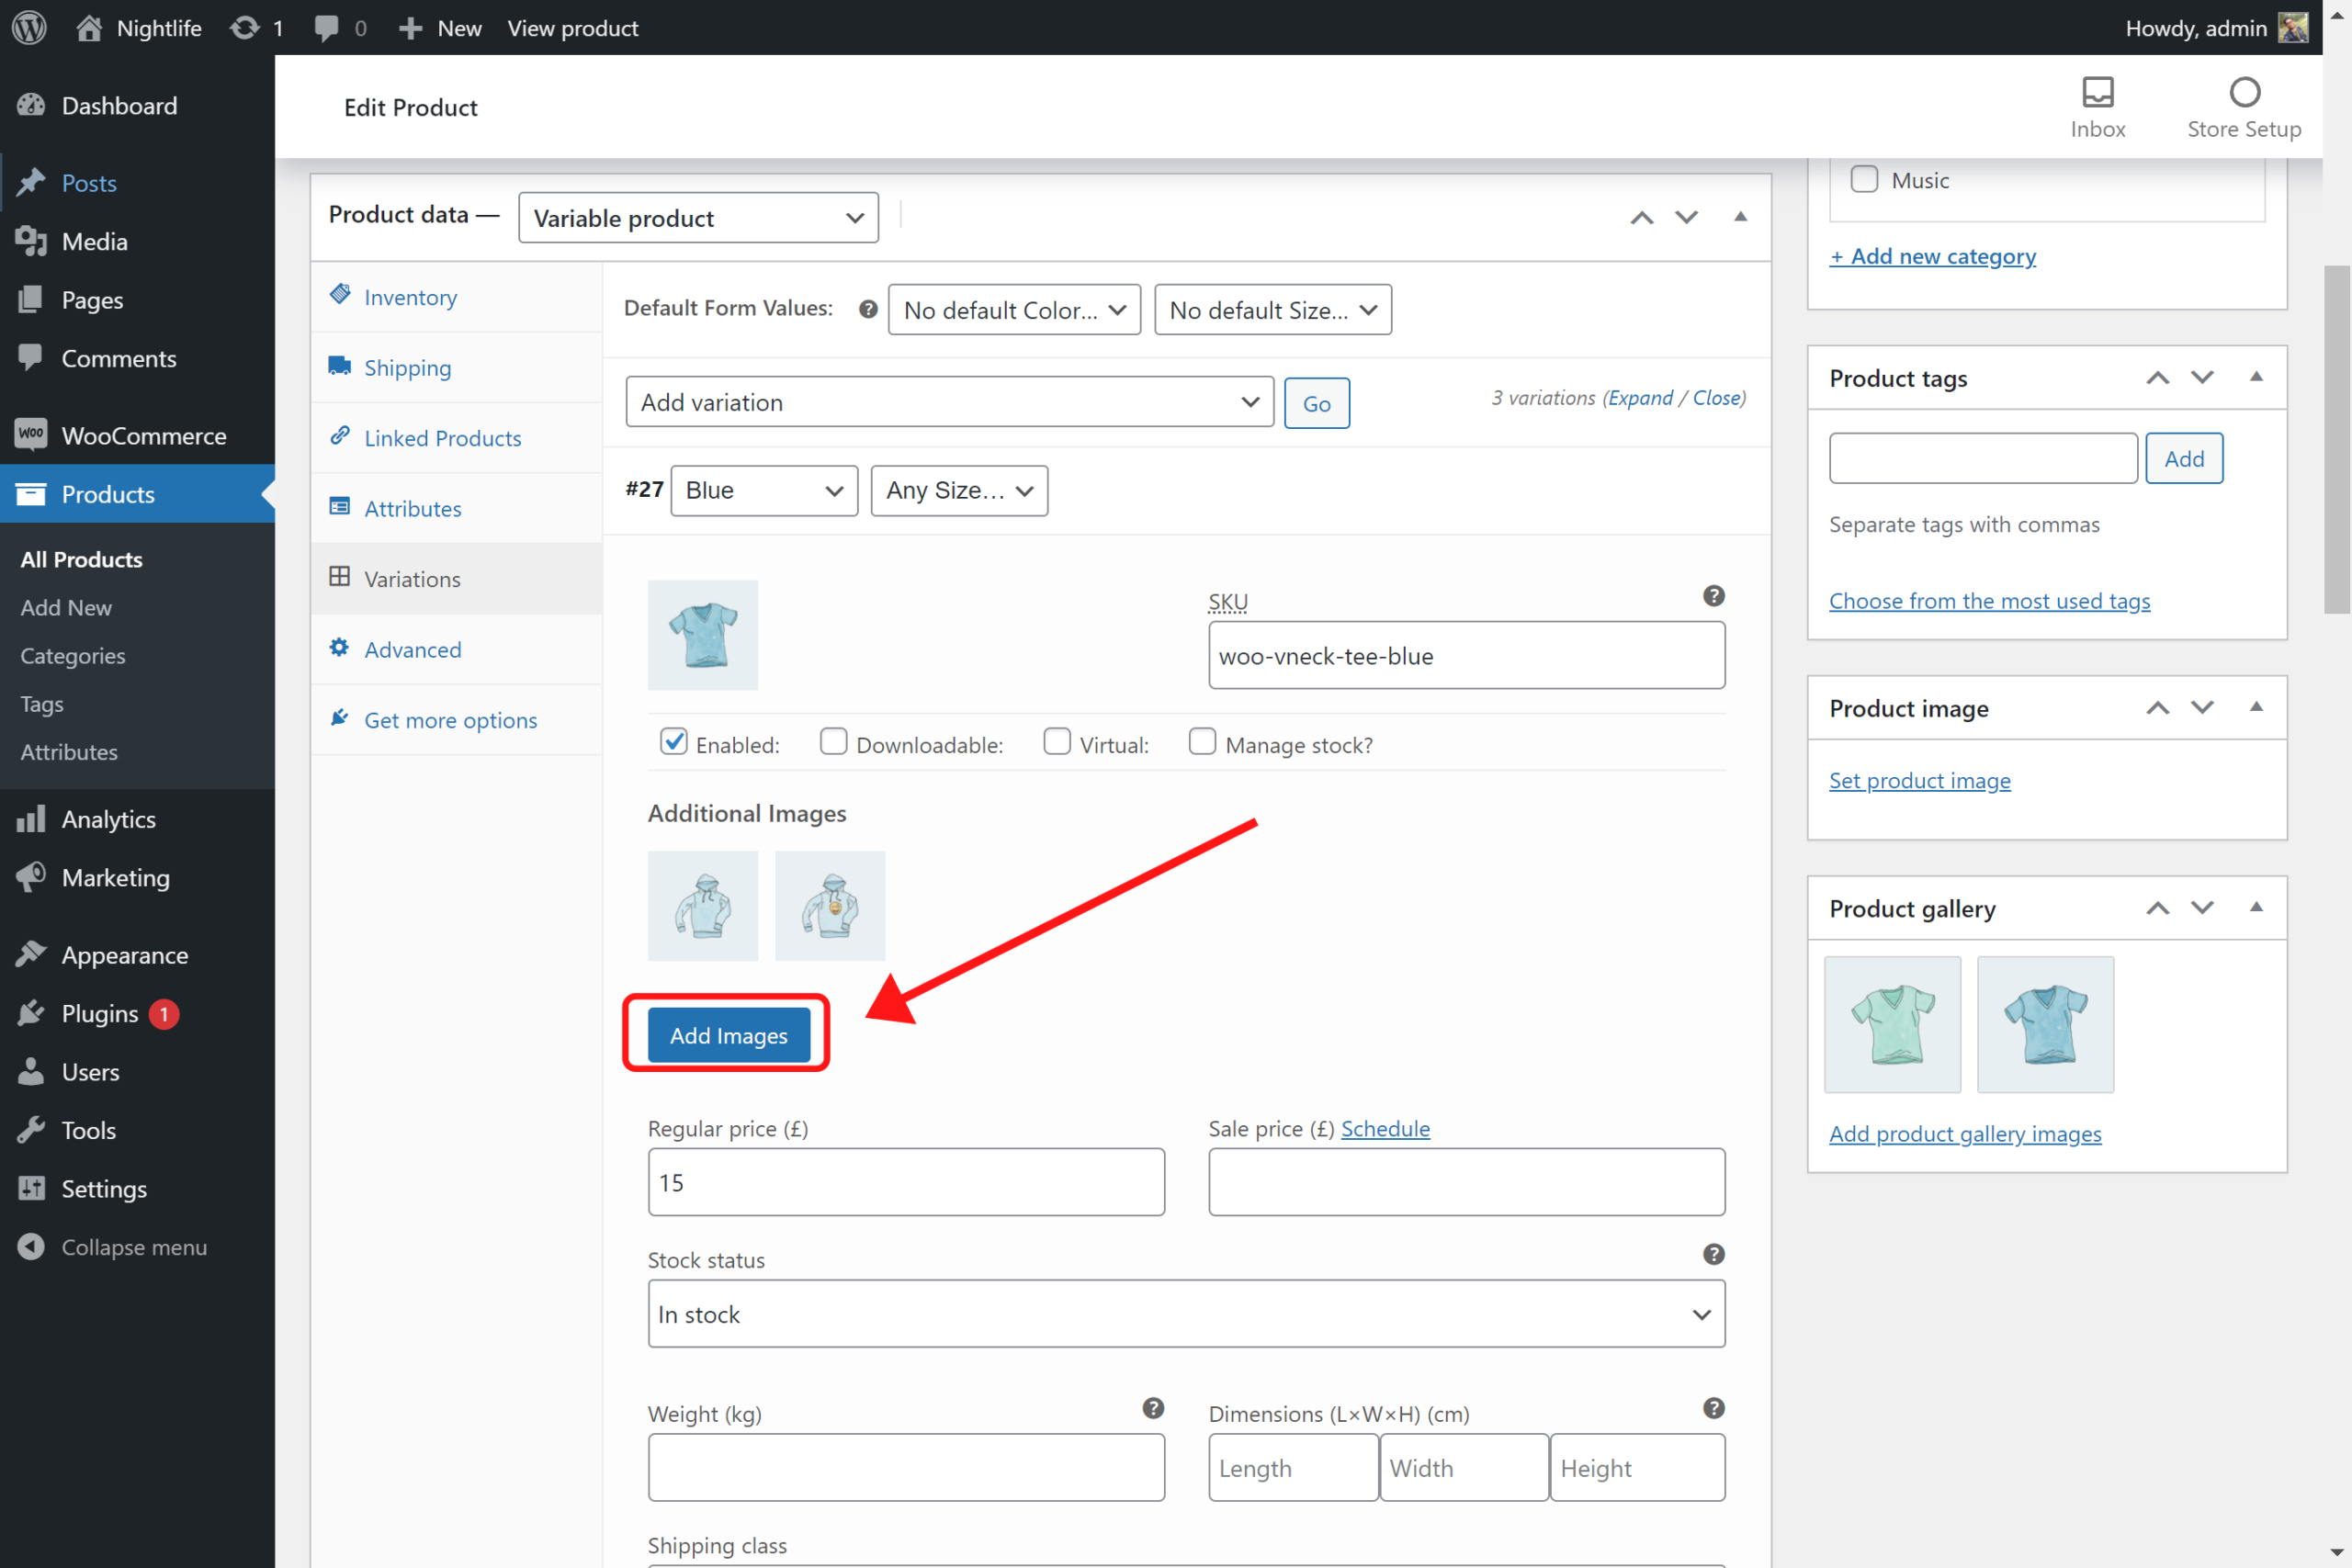Click the Default Form Values help icon
Screen dimensions: 2352x1568
(868, 309)
